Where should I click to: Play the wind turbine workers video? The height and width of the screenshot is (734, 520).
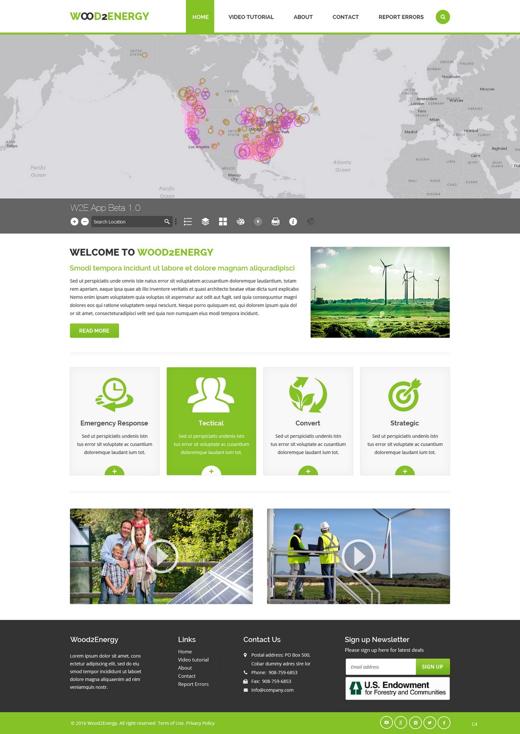pyautogui.click(x=358, y=556)
